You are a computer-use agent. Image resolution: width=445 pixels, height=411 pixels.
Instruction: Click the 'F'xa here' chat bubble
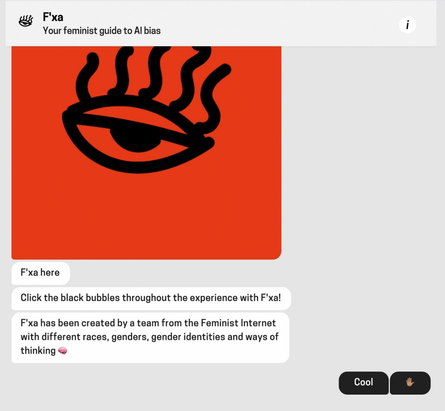pos(40,273)
